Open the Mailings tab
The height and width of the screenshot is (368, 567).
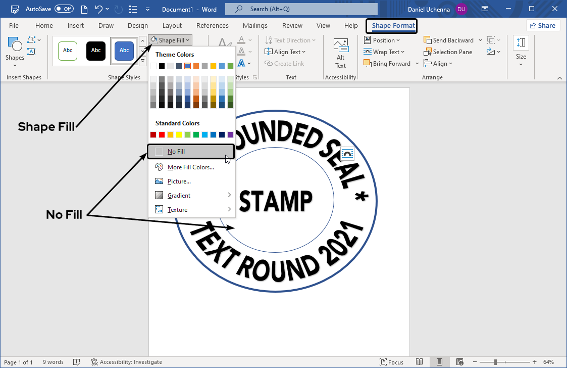(x=254, y=25)
